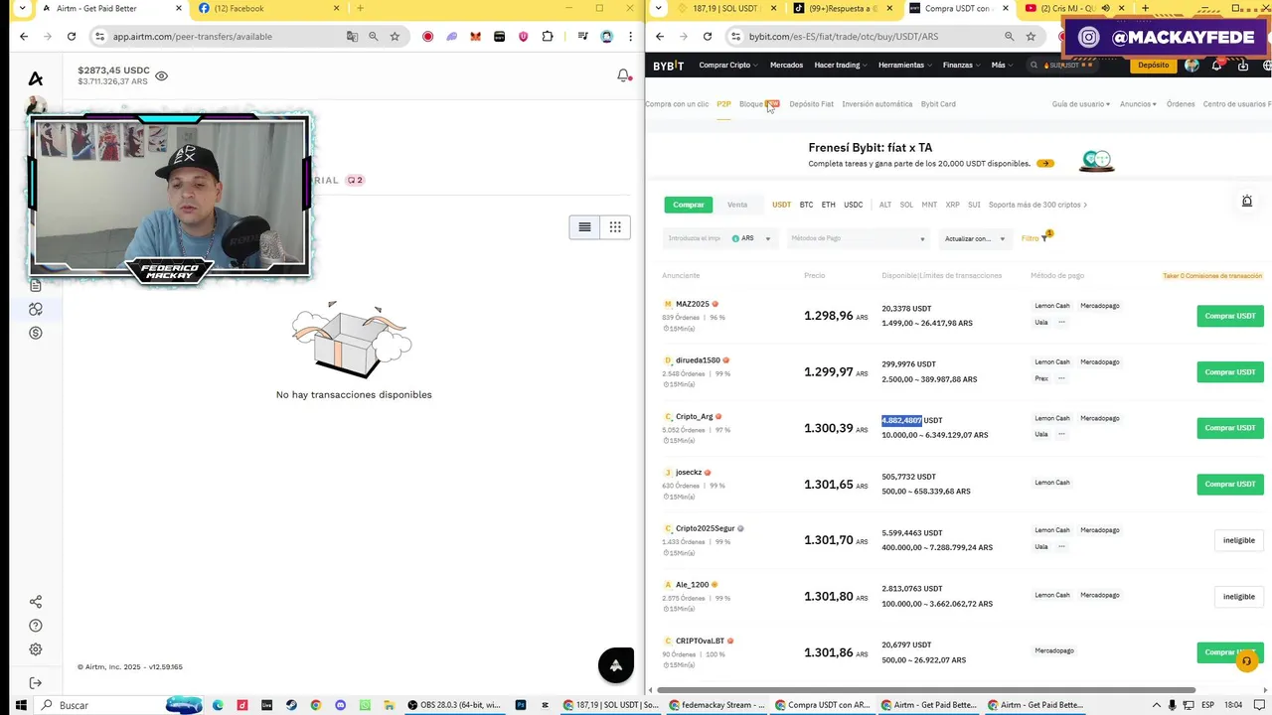Click Comprar USDT for joseckz
The image size is (1272, 715).
click(x=1230, y=484)
